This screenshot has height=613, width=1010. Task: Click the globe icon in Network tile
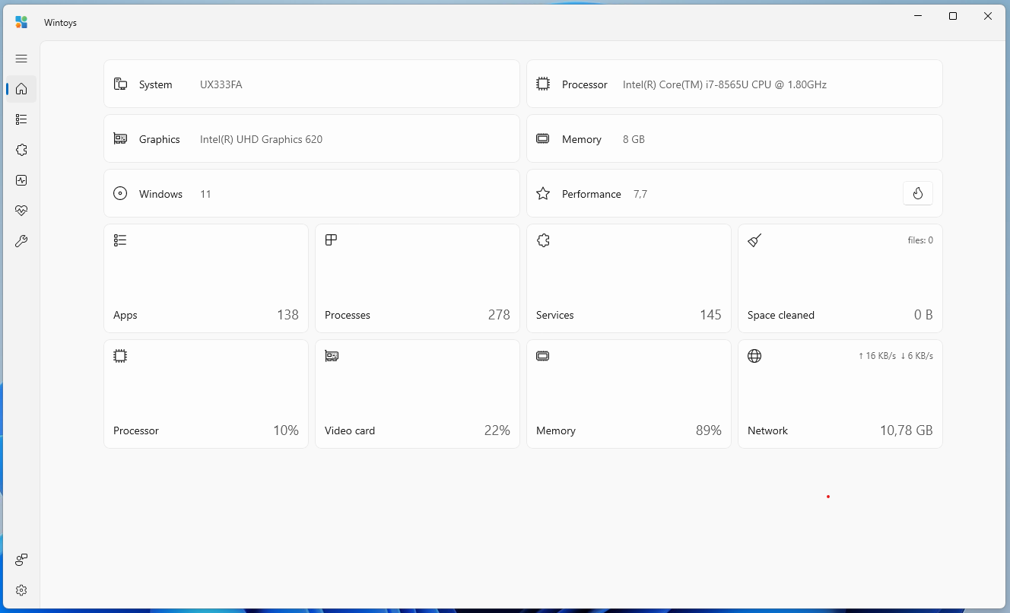754,356
